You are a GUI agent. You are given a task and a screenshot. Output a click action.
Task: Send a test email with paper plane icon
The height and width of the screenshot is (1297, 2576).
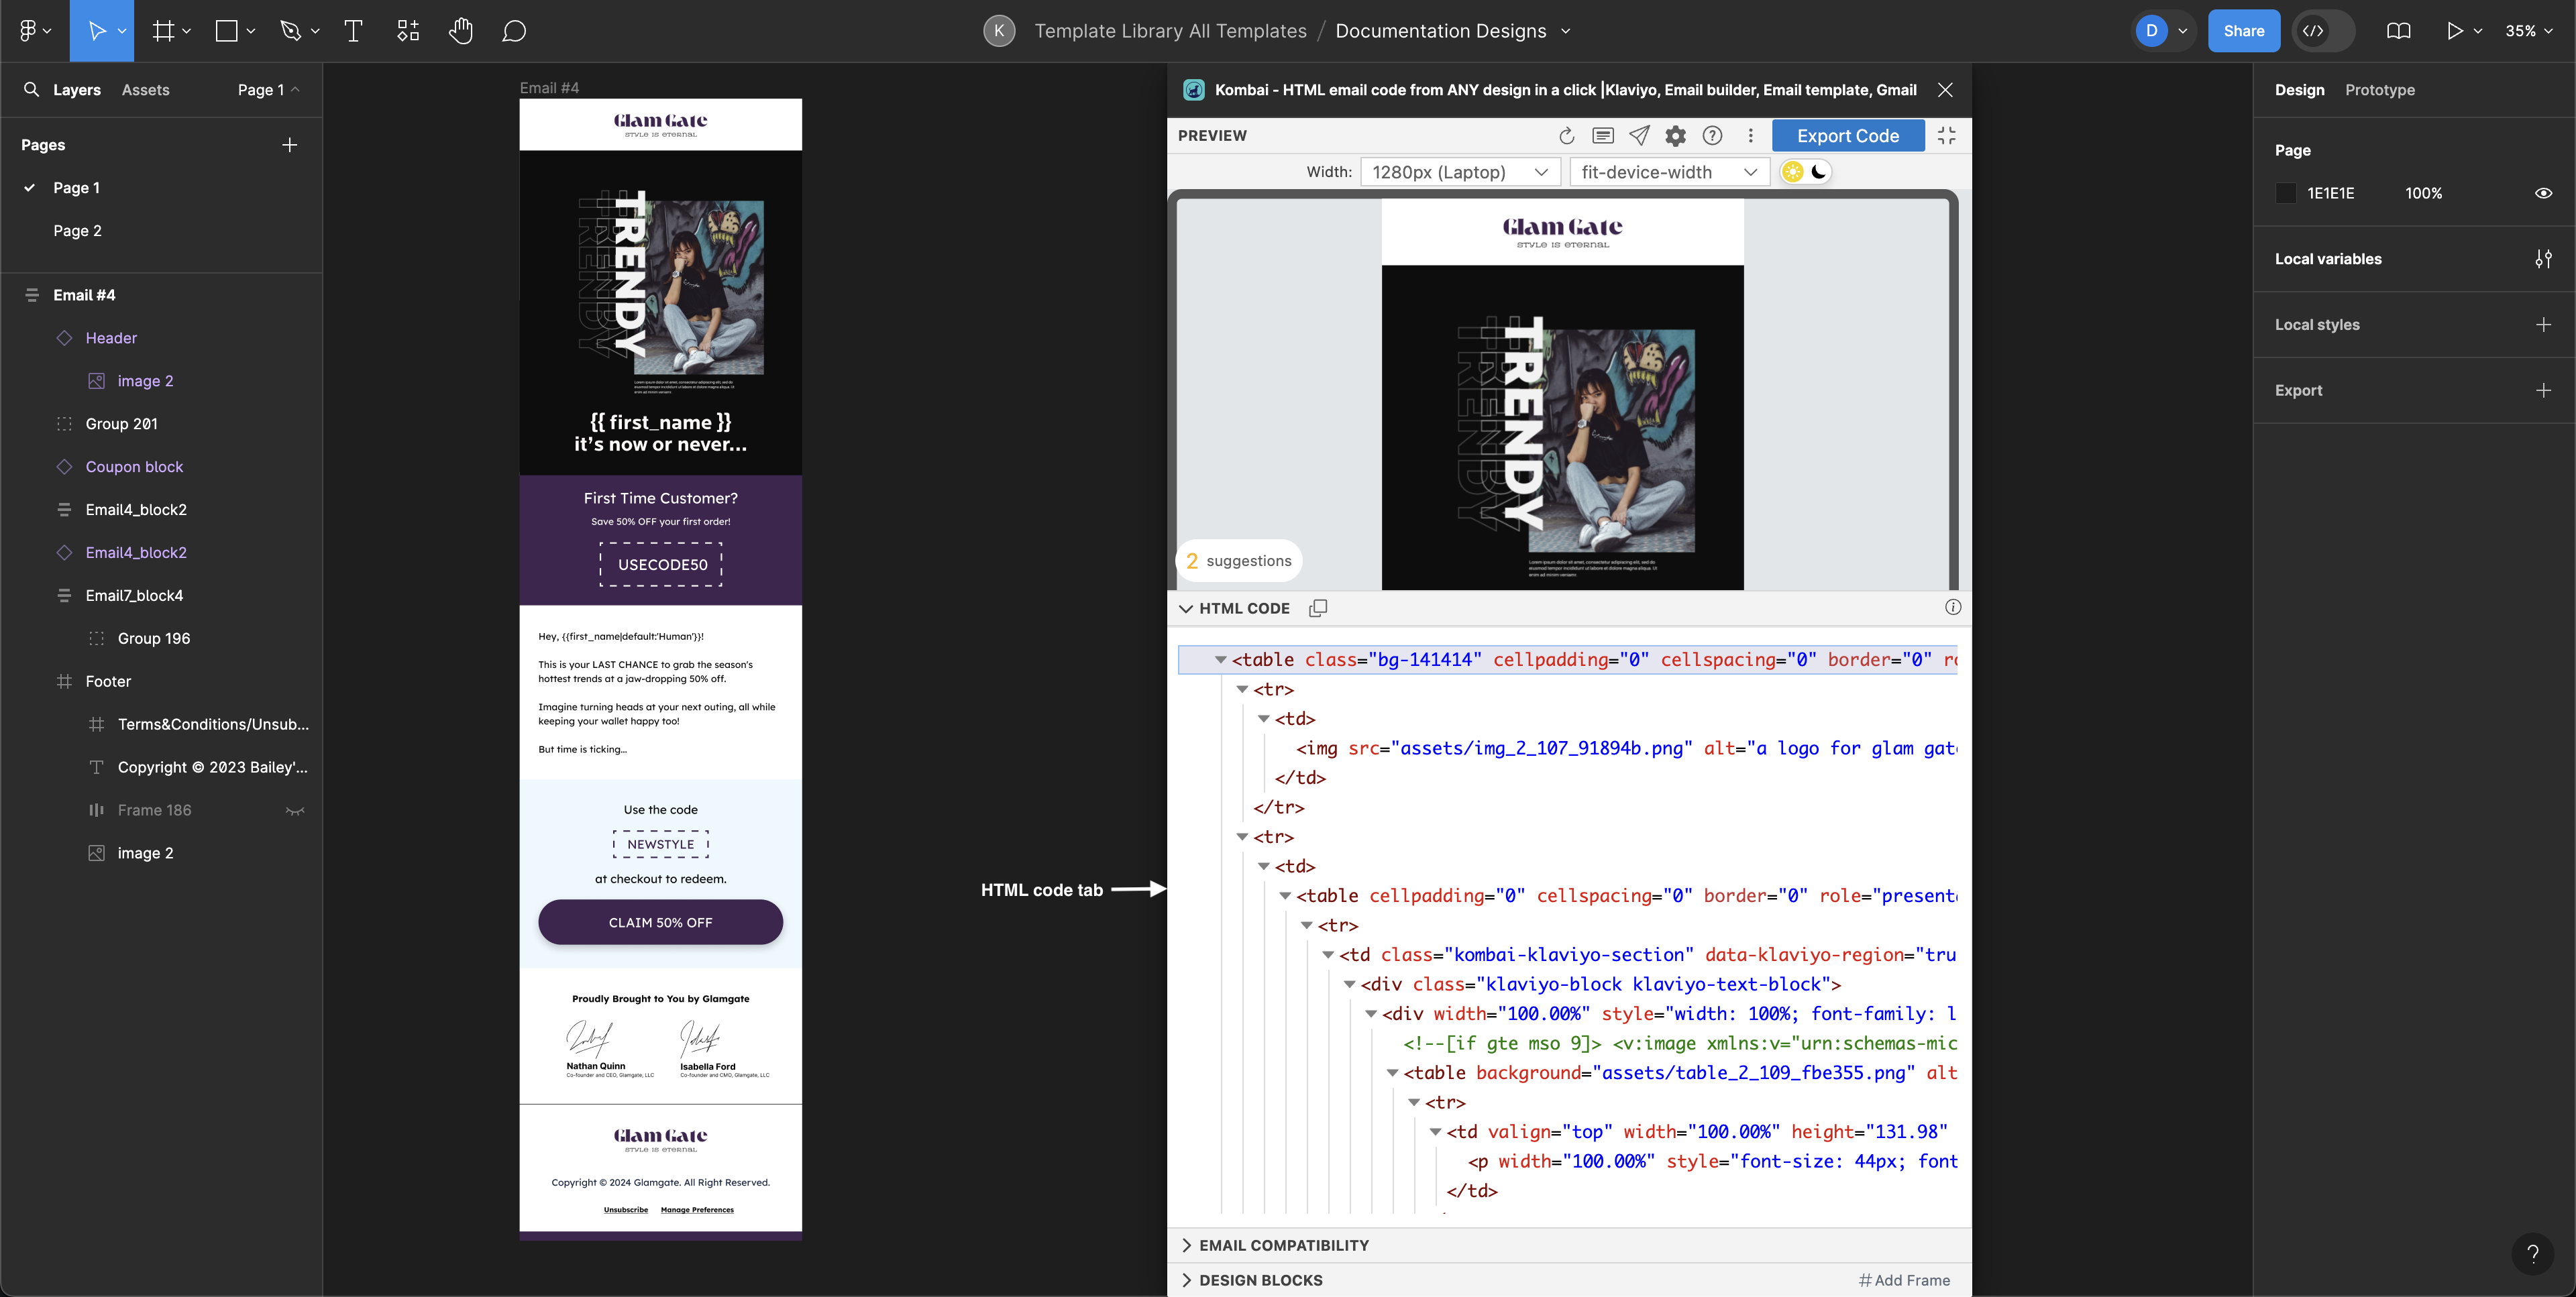(x=1639, y=136)
